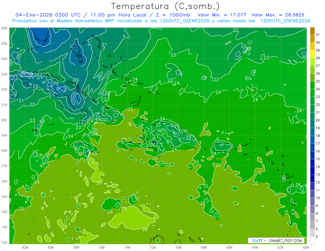Click the '76W' longitude label

102,247
